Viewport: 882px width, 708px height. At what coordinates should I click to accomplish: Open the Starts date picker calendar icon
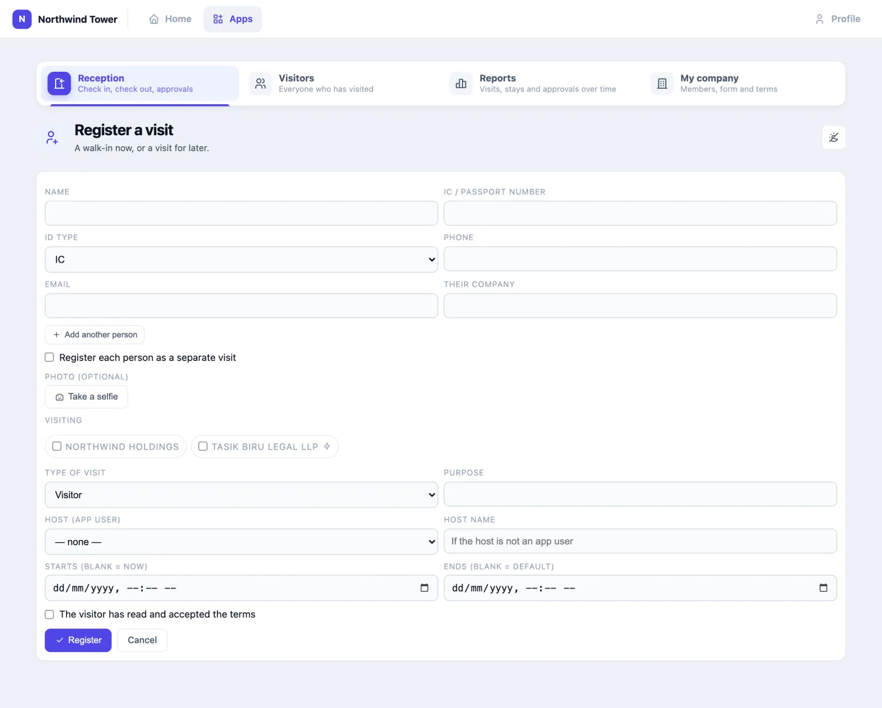pos(424,588)
